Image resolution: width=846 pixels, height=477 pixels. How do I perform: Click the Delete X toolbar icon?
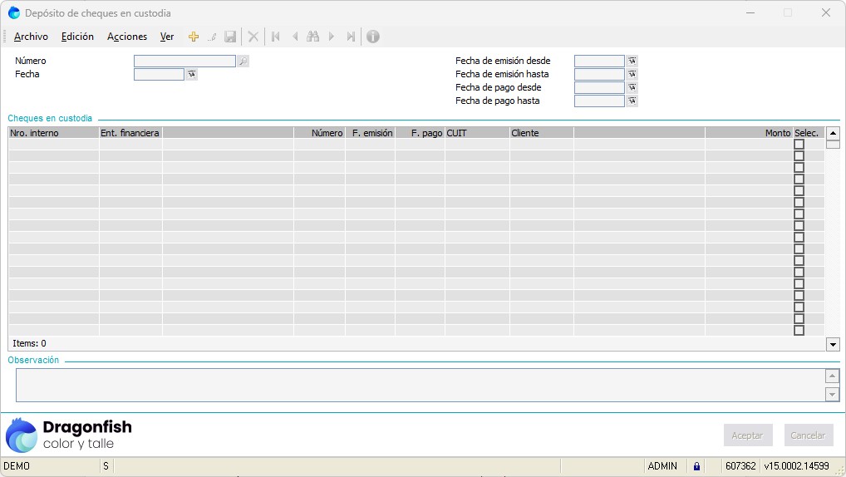(x=253, y=37)
